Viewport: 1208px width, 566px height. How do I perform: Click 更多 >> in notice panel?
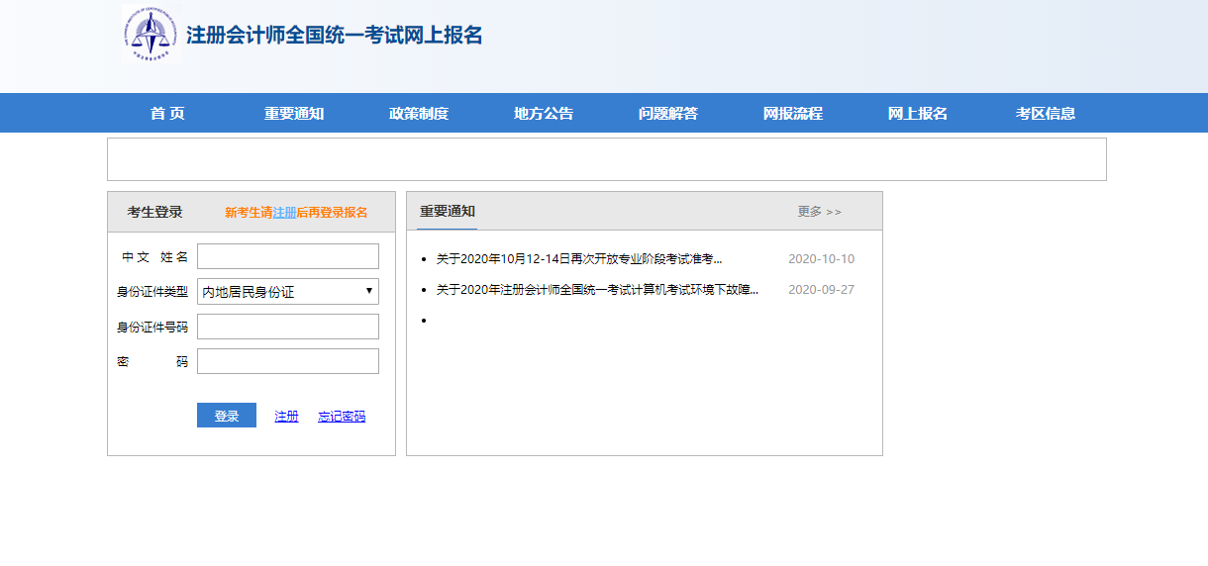coord(820,212)
